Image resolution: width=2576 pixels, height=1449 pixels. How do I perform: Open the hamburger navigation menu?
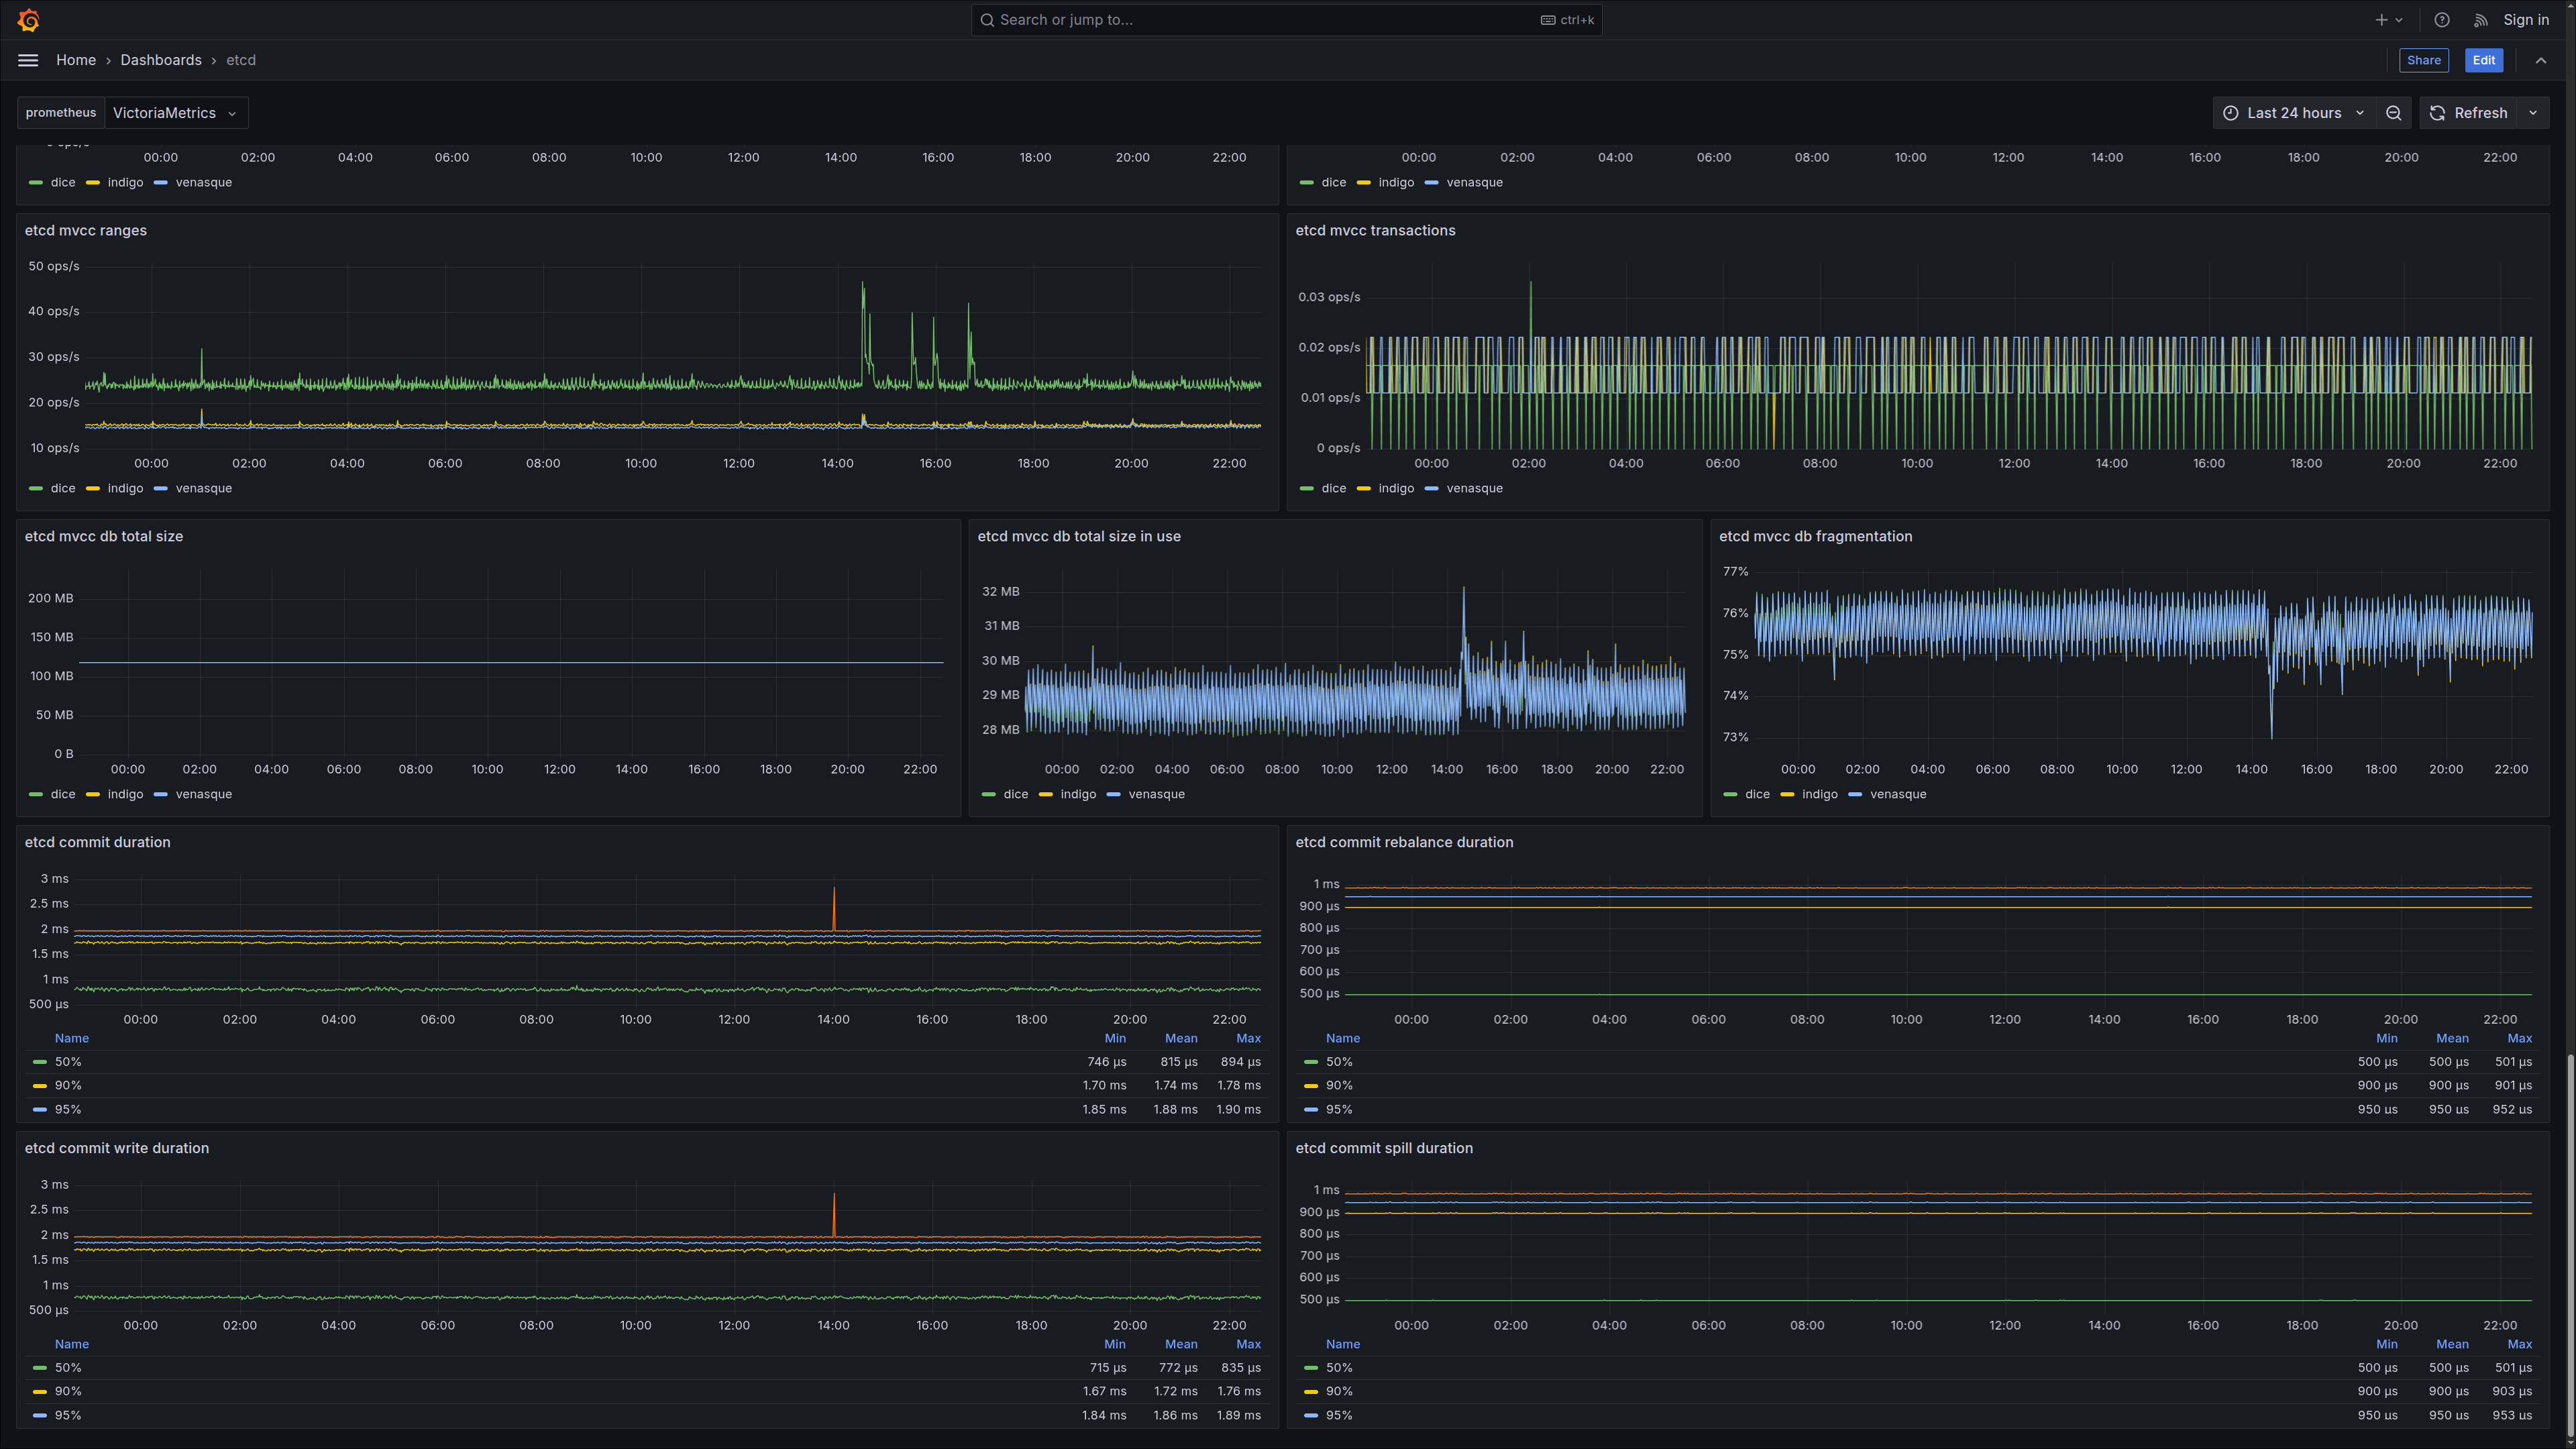28,60
